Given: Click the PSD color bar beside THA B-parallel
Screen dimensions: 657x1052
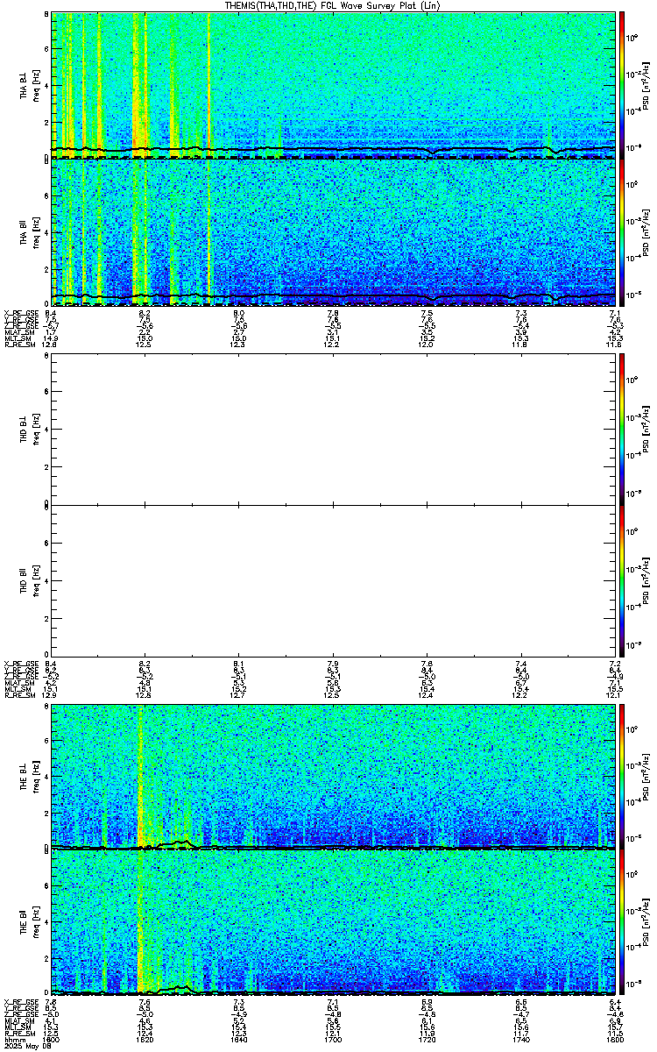Looking at the screenshot, I should (623, 231).
